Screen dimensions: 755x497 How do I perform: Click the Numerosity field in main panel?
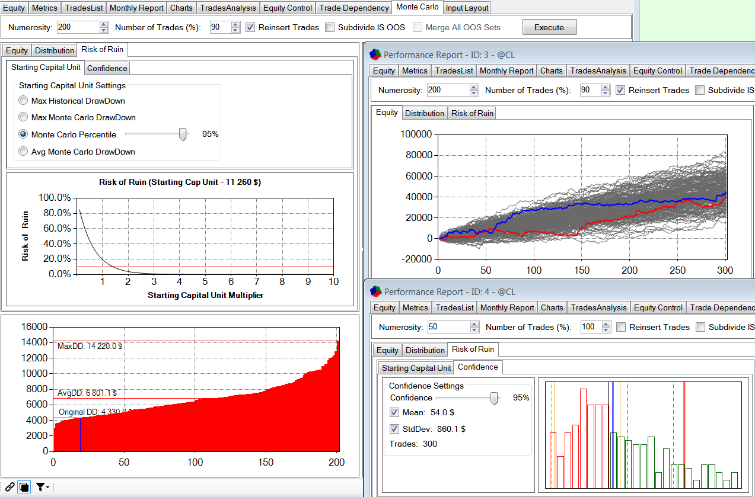point(79,27)
